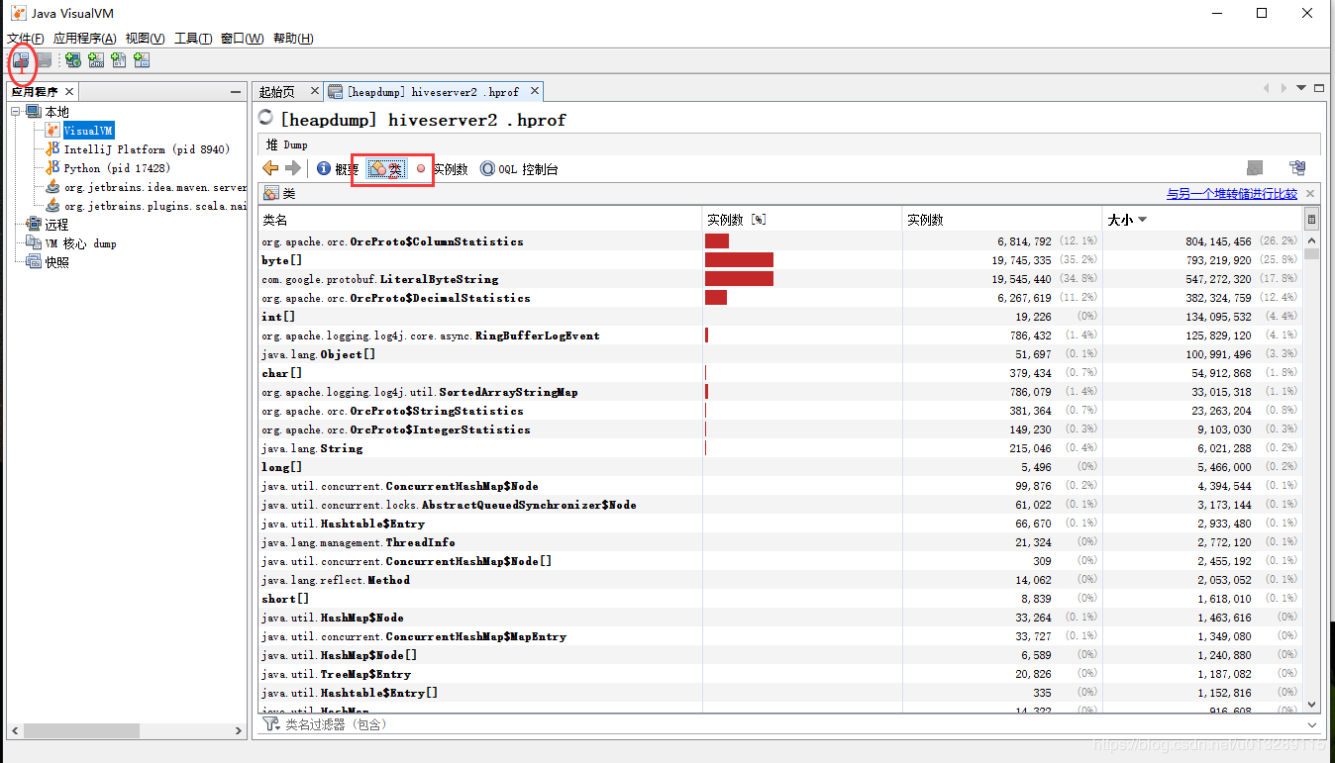Open the 文件(F) menu
The height and width of the screenshot is (763, 1335).
click(26, 39)
